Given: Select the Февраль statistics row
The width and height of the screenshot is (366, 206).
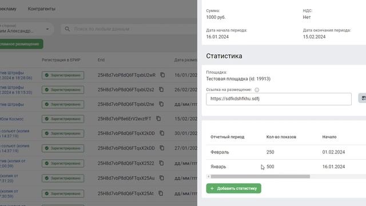Looking at the screenshot, I should [286, 152].
